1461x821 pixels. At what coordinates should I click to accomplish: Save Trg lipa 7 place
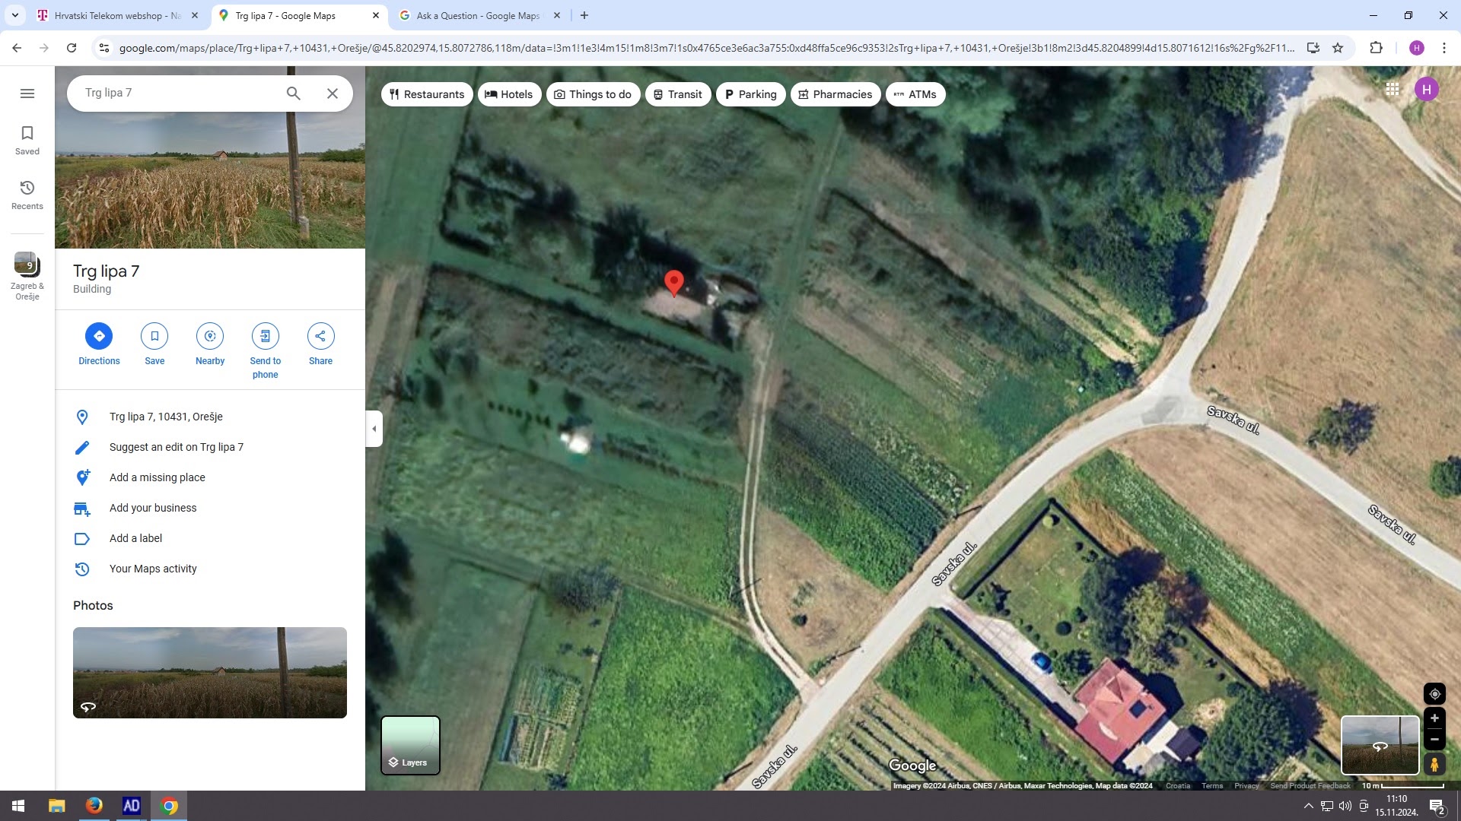pyautogui.click(x=154, y=336)
